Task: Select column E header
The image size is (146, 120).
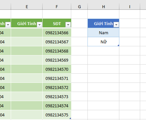Action: coord(27,7)
